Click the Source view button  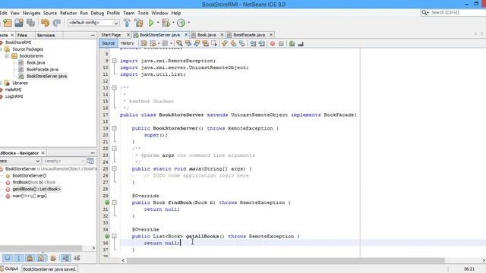108,43
